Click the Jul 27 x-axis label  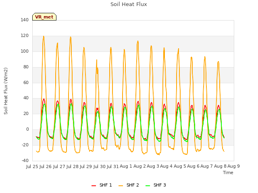point(59,166)
